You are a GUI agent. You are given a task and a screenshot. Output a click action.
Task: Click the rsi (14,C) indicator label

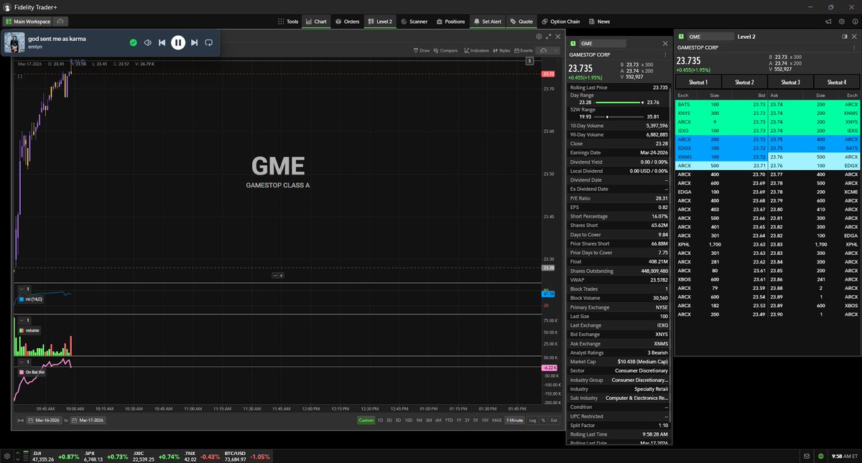pyautogui.click(x=32, y=299)
